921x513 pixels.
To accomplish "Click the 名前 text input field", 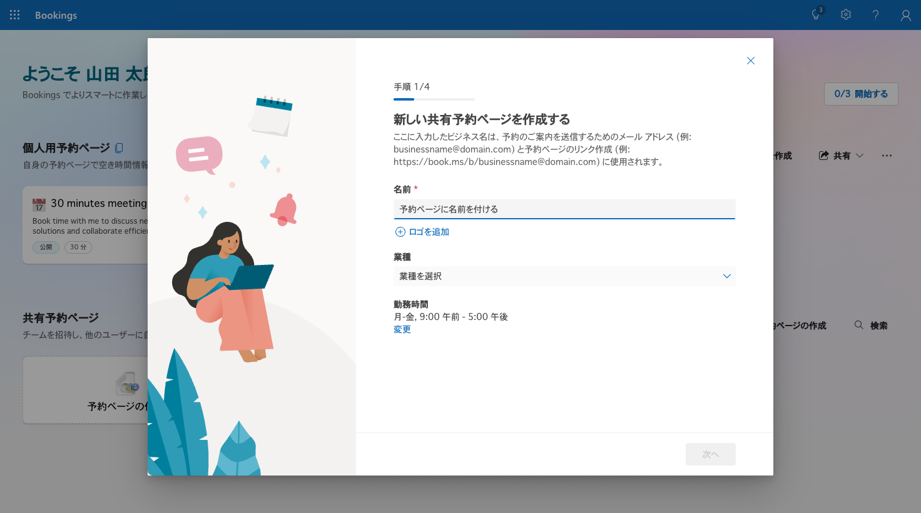I will (564, 209).
